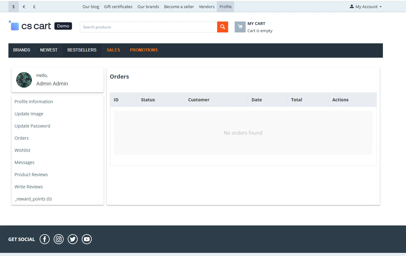The height and width of the screenshot is (256, 406).
Task: Click the Admin profile avatar picture
Action: (24, 80)
